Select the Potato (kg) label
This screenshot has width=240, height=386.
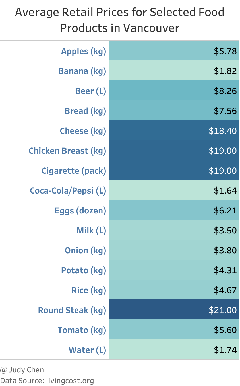[83, 270]
